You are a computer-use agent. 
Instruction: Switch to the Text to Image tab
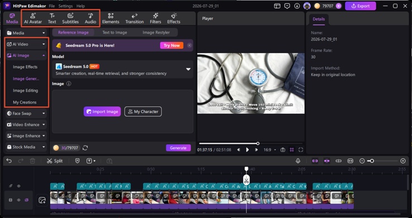tap(114, 32)
